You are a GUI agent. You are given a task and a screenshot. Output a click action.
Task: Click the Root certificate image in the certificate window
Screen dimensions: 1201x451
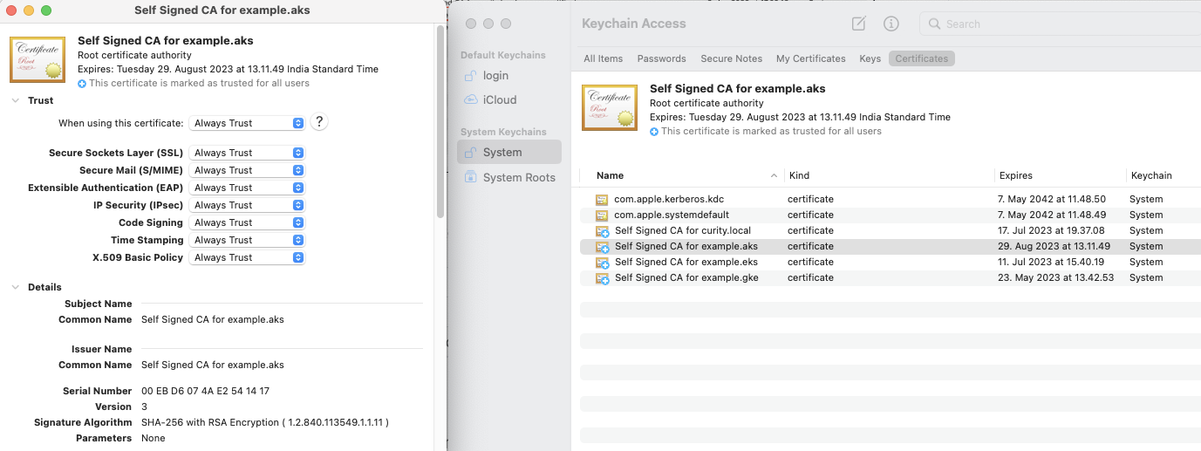pyautogui.click(x=38, y=59)
